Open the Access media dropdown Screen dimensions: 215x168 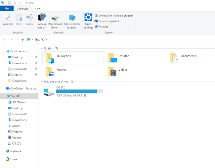42,21
